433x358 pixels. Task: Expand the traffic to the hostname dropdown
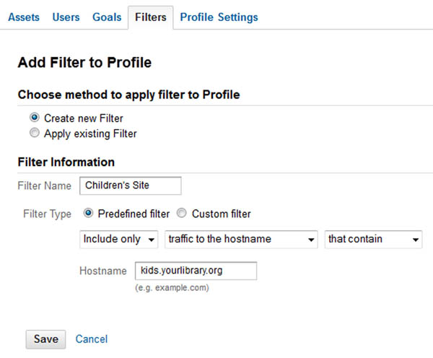(x=241, y=239)
